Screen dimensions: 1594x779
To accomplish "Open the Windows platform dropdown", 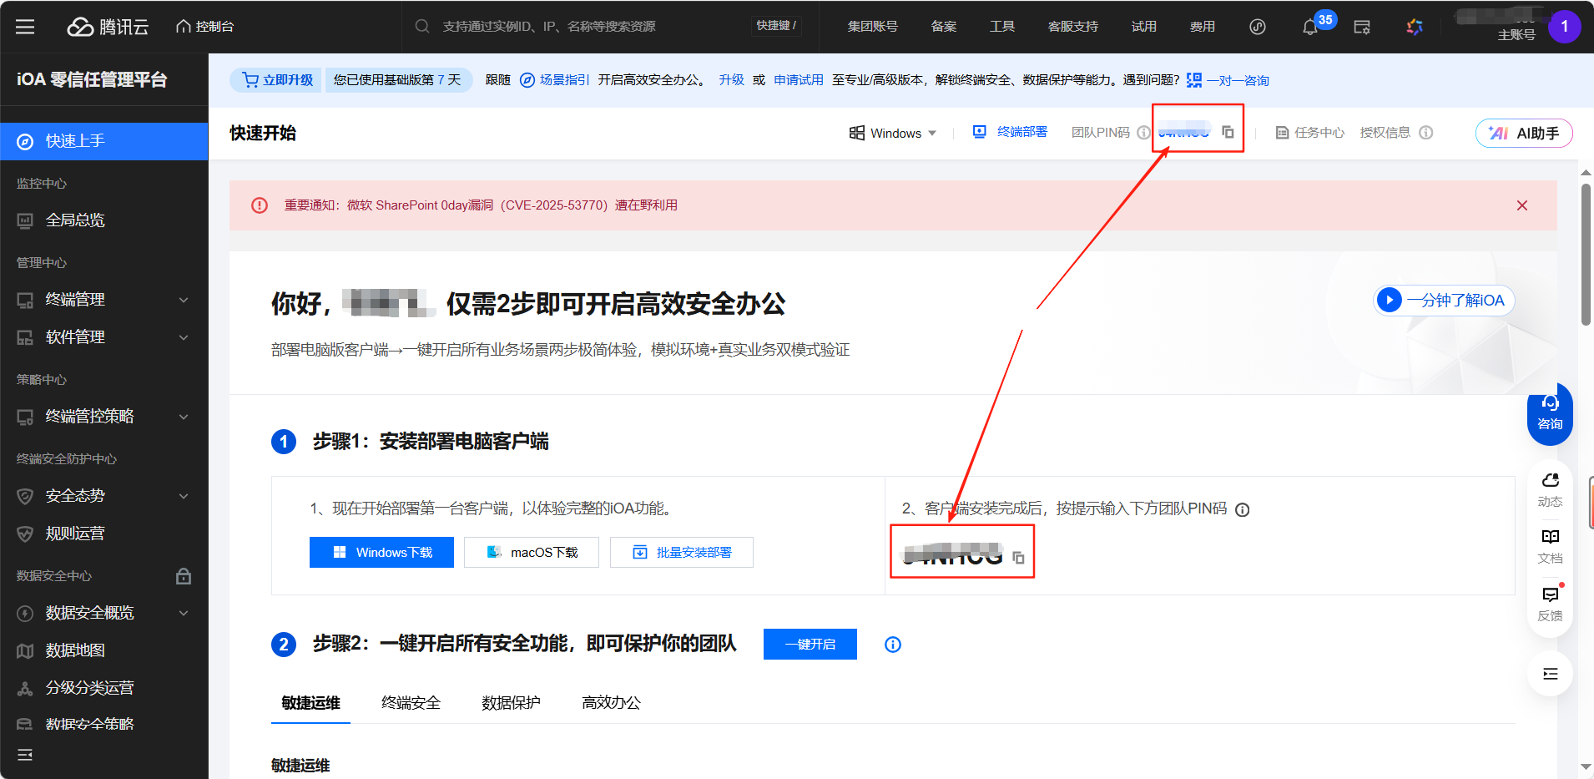I will (x=893, y=133).
